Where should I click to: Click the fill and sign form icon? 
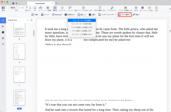tap(84, 8)
